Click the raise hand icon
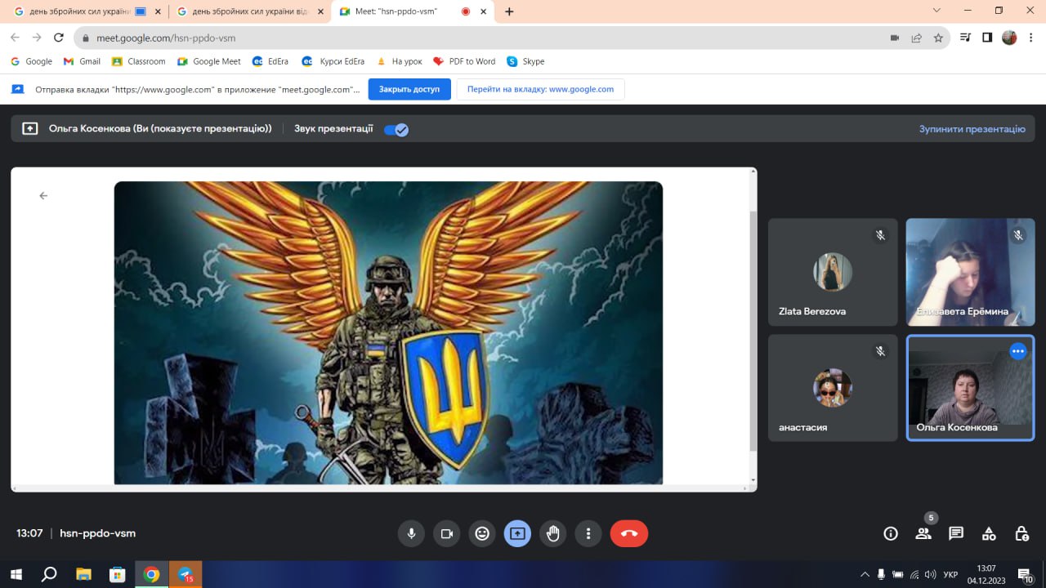 (553, 533)
